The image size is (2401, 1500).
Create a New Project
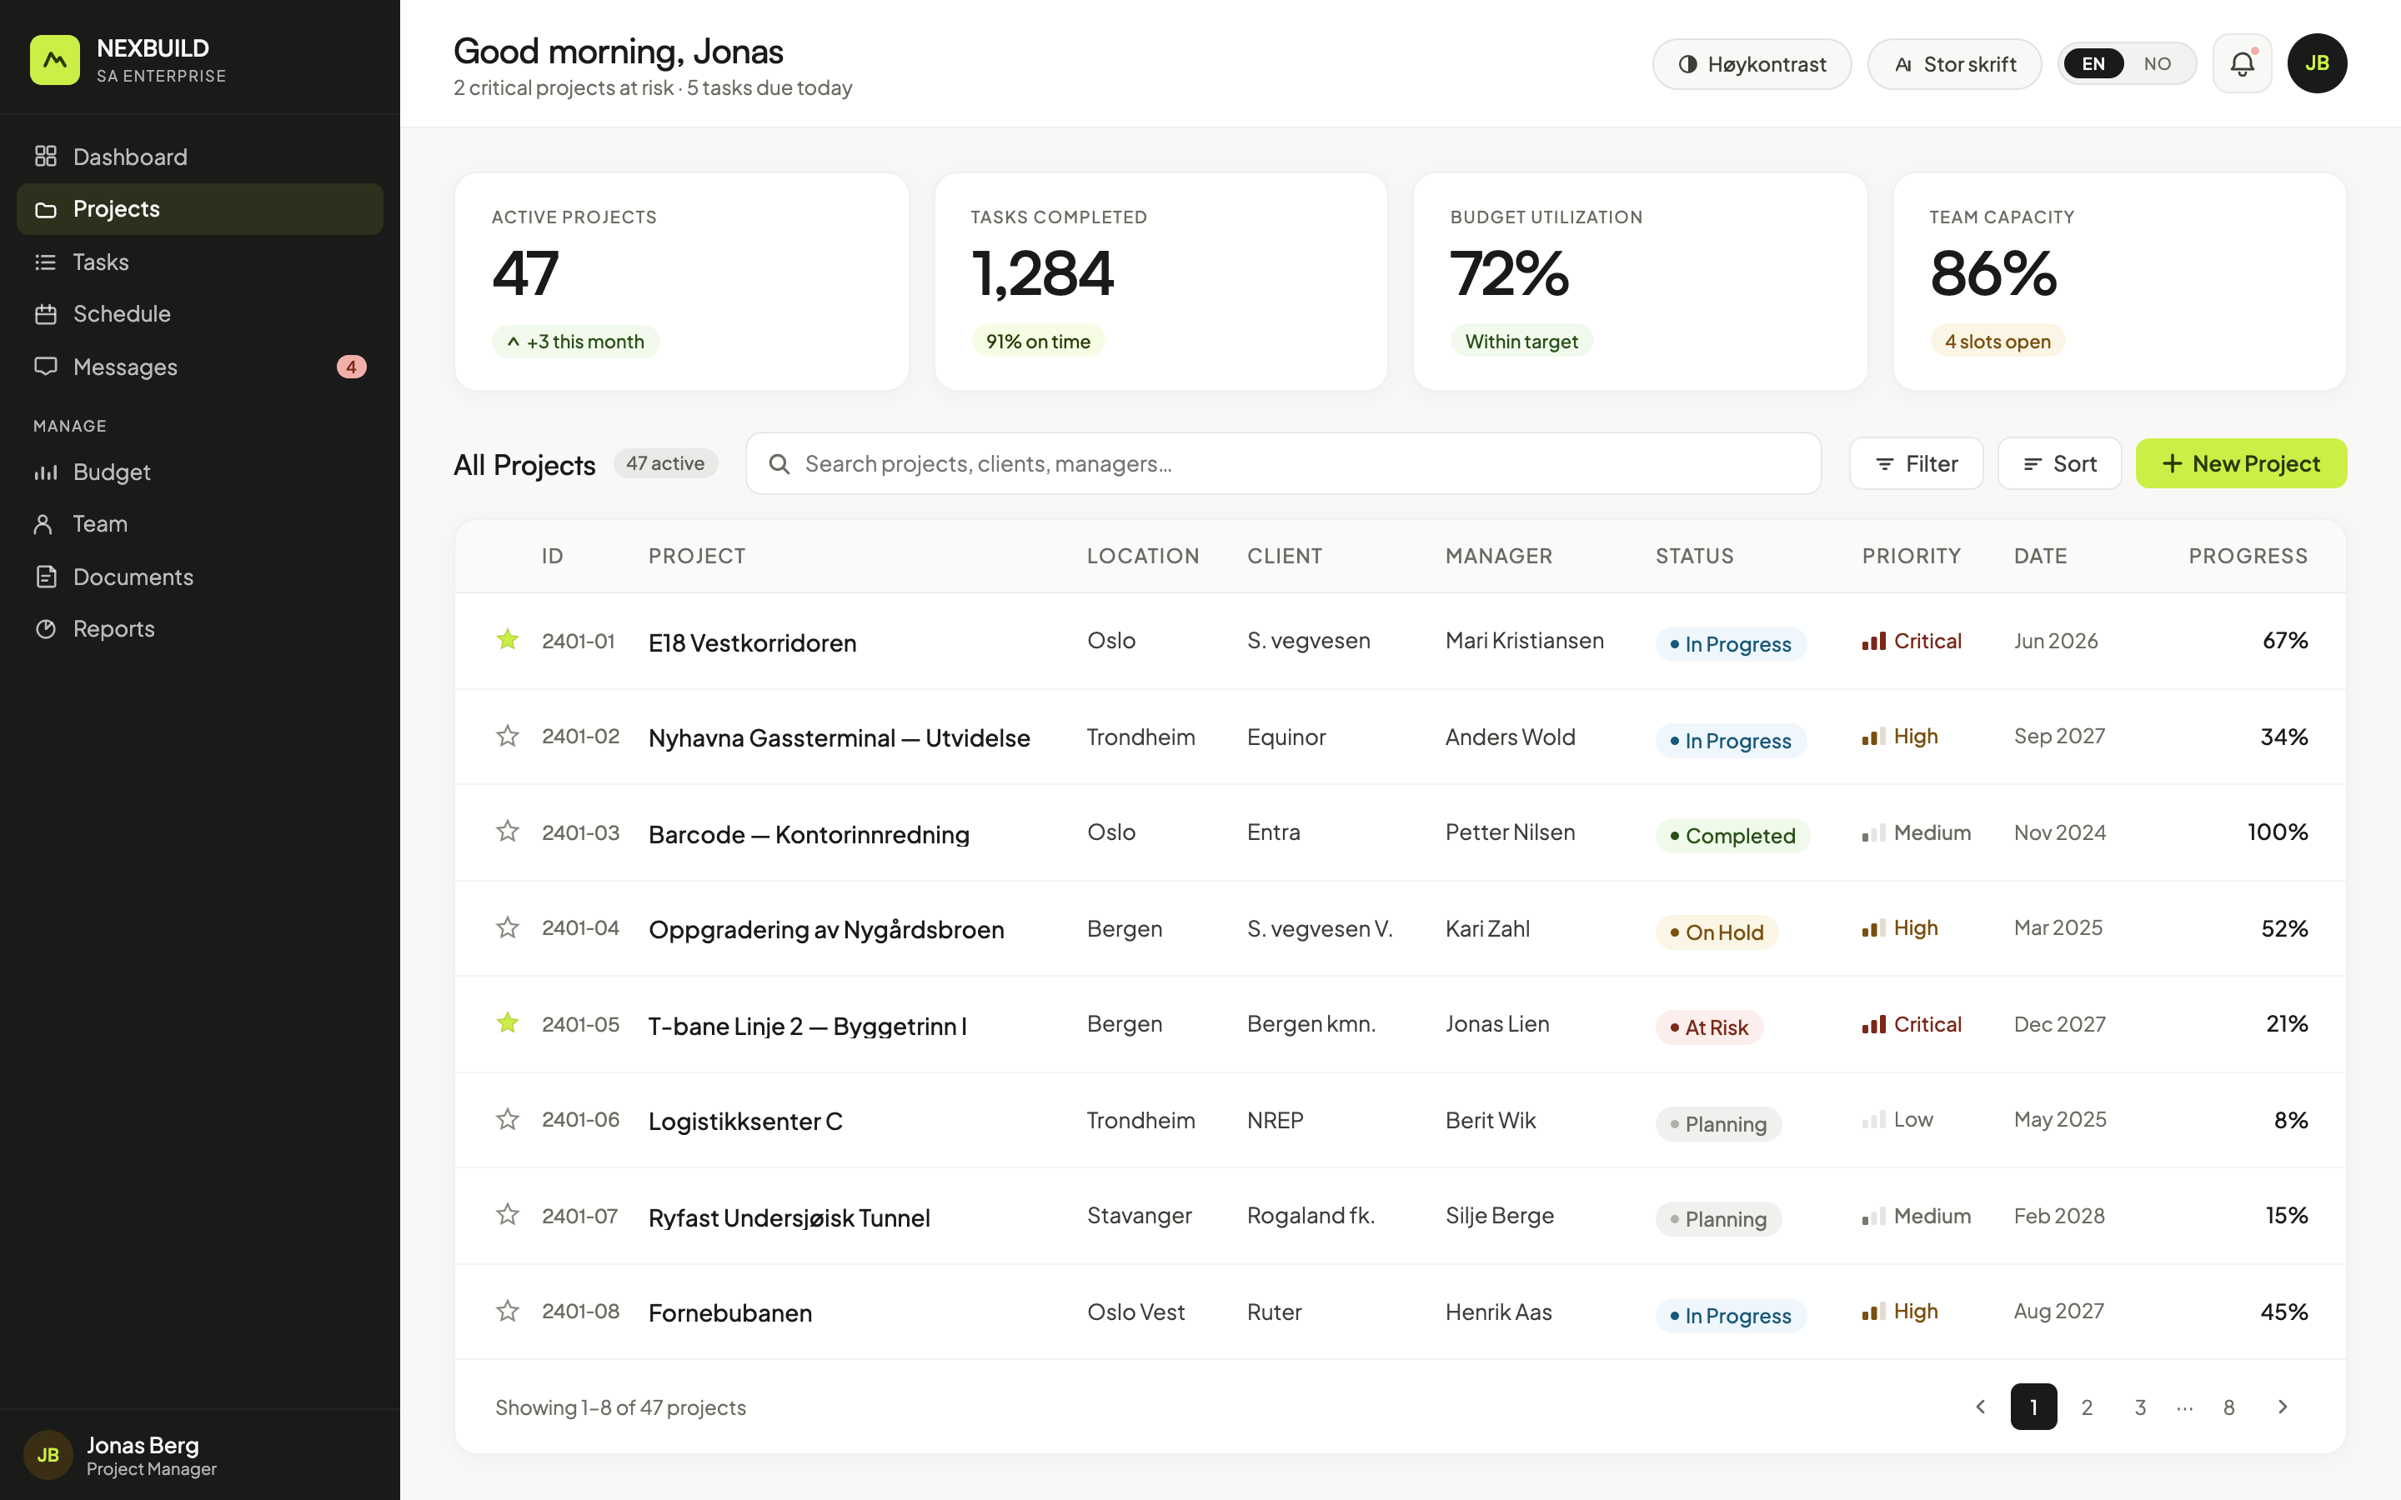pyautogui.click(x=2241, y=463)
